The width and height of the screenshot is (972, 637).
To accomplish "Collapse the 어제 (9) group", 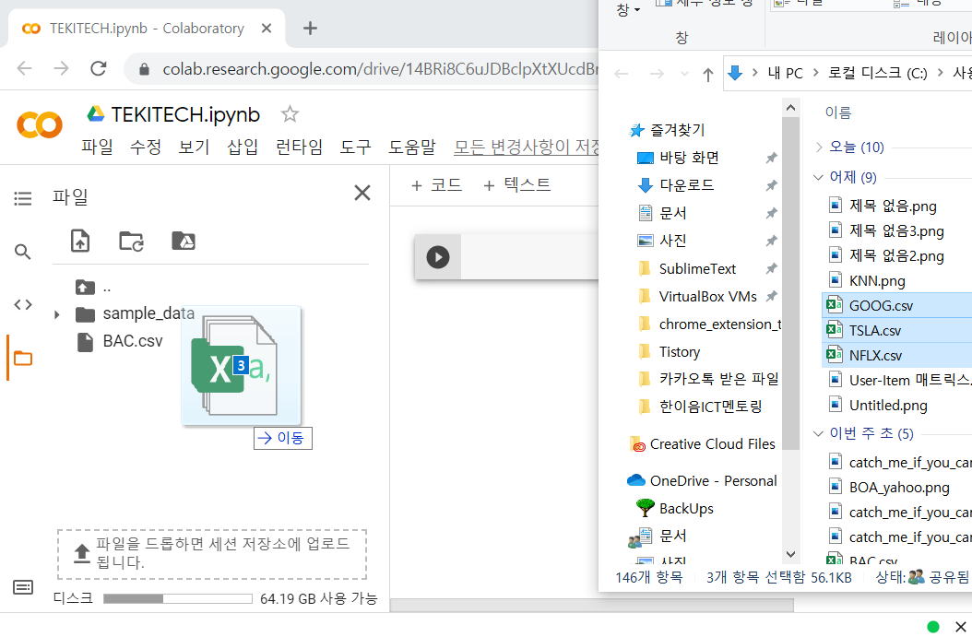I will coord(818,177).
